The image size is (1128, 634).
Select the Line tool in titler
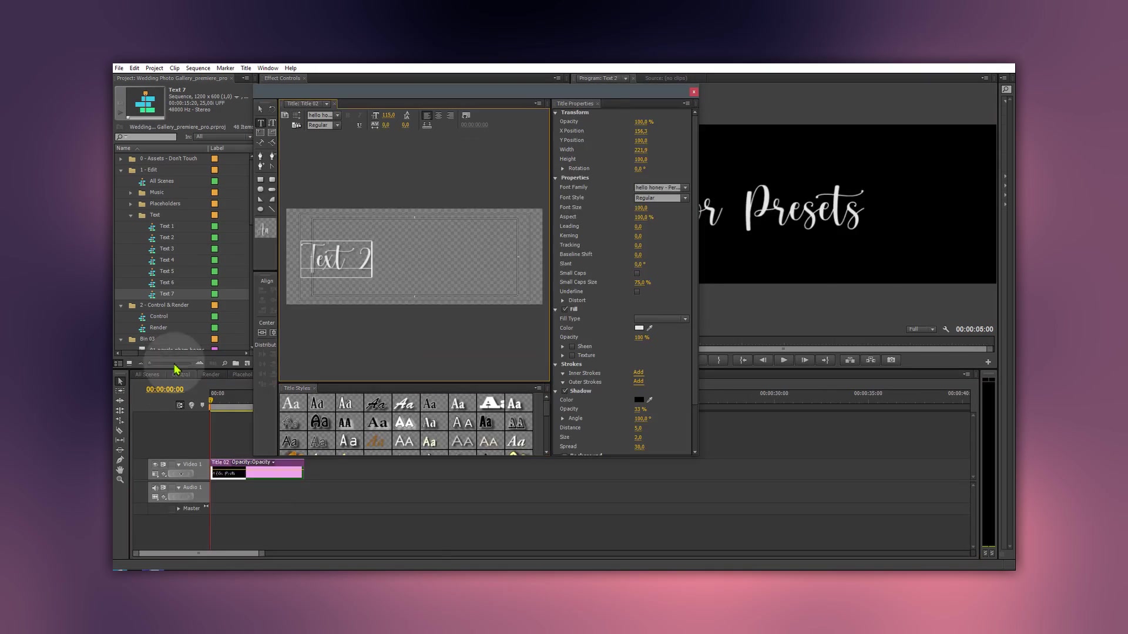point(271,209)
